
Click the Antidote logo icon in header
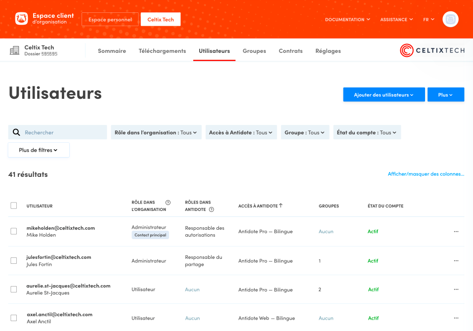[22, 19]
